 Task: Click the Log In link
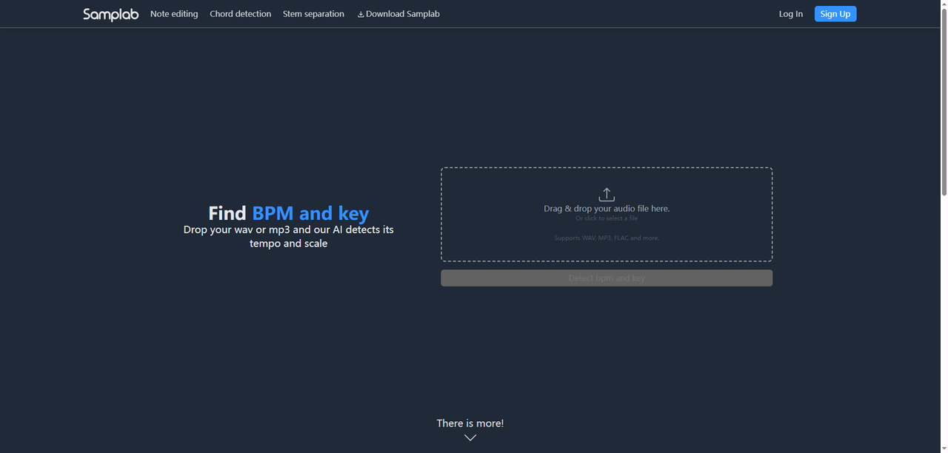791,14
